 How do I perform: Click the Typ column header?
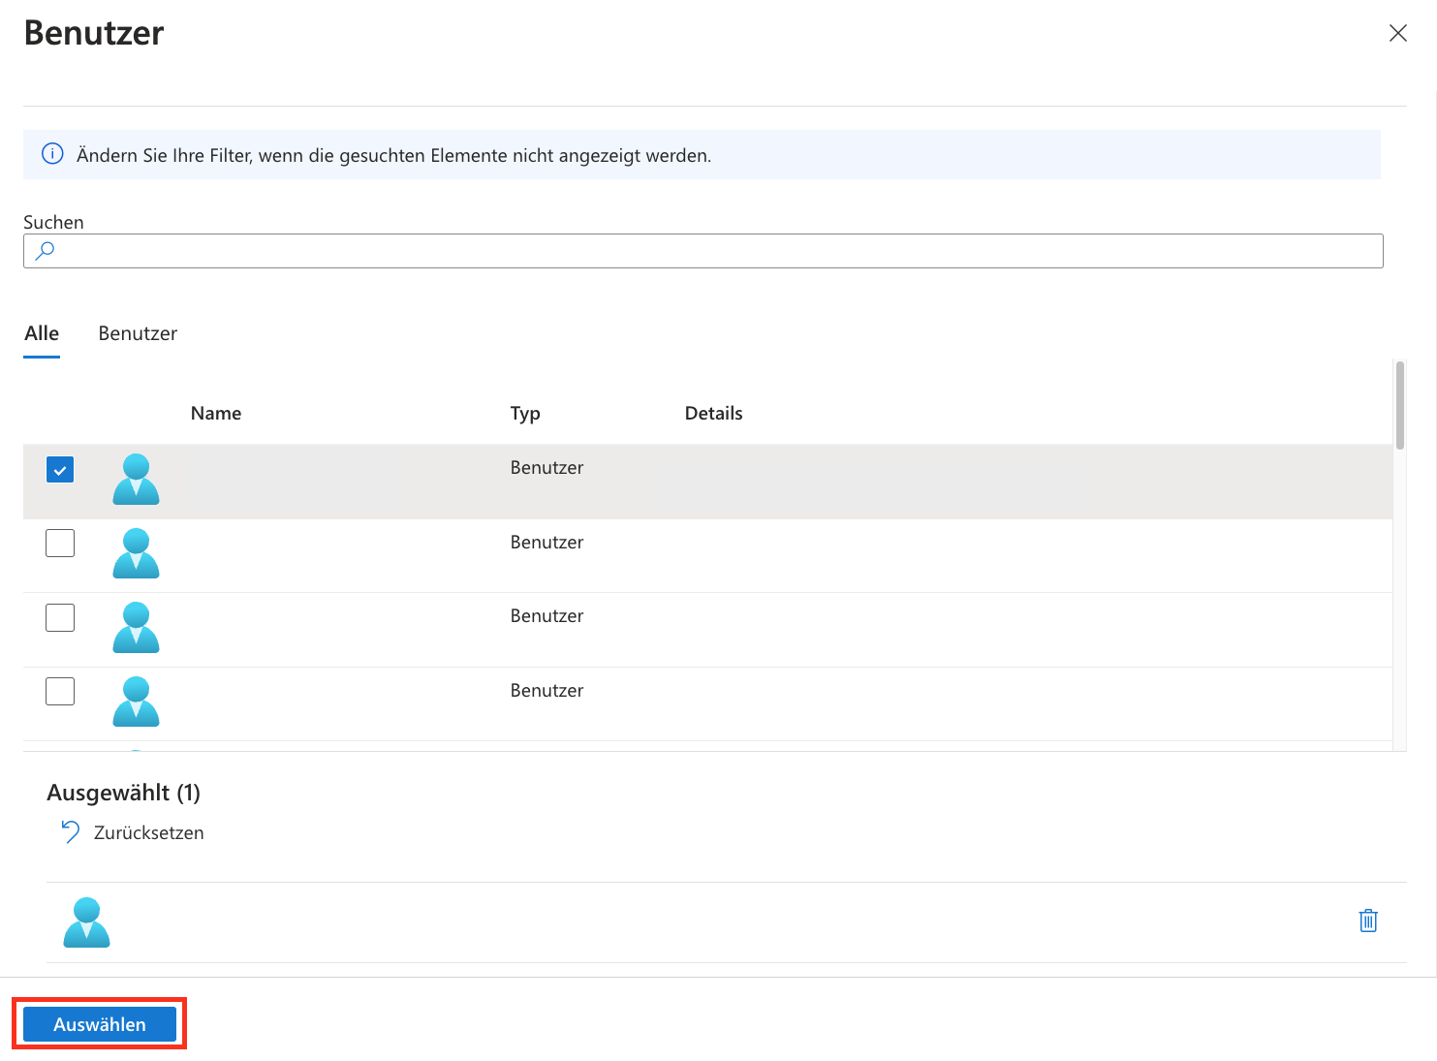coord(525,414)
